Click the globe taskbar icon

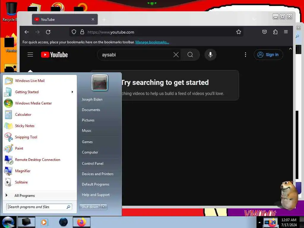point(63,222)
